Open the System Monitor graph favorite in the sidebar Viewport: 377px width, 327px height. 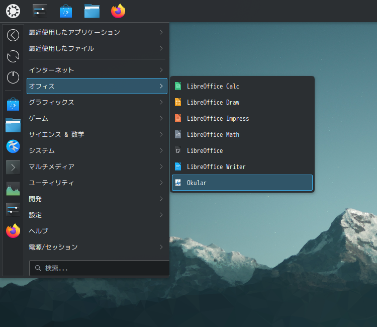pyautogui.click(x=13, y=189)
